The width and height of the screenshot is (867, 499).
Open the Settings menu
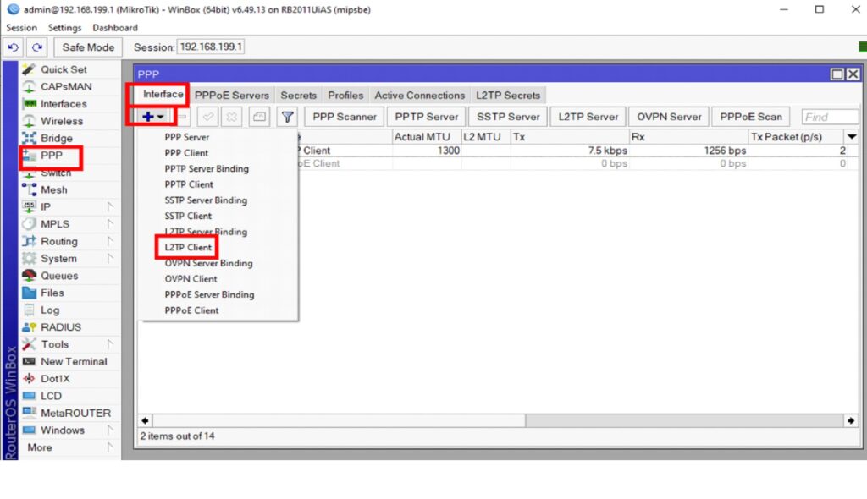64,28
